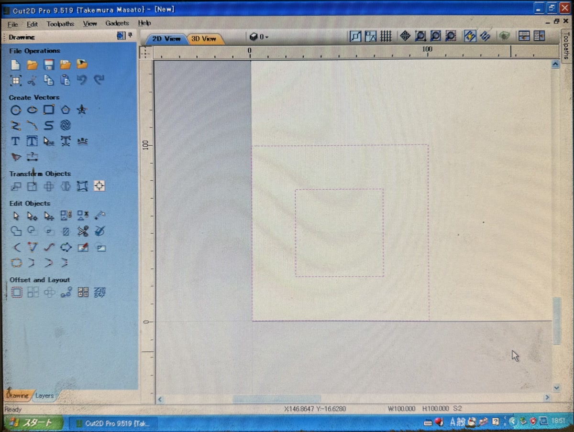Viewport: 574px width, 432px height.
Task: Undo the last action
Action: pyautogui.click(x=82, y=80)
